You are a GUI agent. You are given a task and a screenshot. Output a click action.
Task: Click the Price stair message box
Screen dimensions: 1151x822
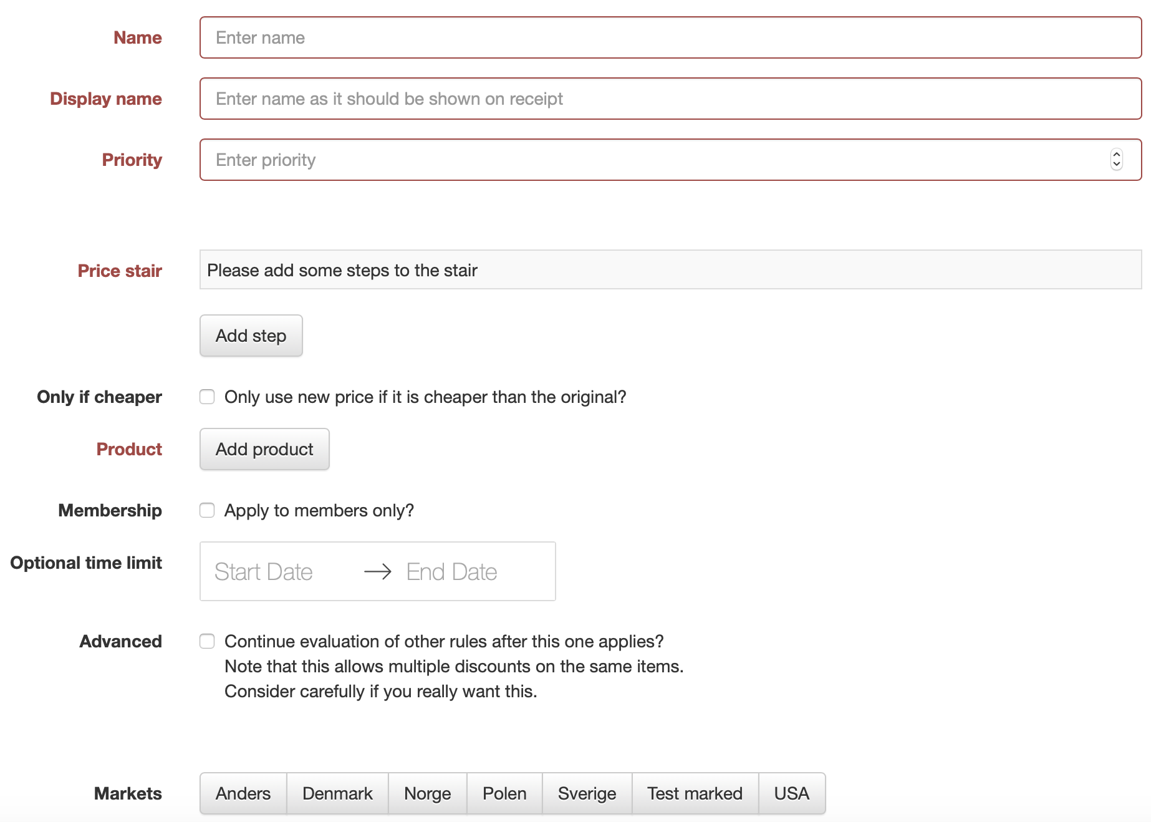tap(670, 270)
